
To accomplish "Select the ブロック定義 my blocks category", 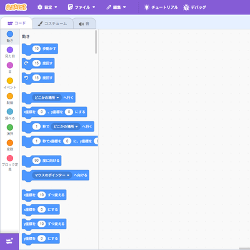I will click(x=10, y=163).
